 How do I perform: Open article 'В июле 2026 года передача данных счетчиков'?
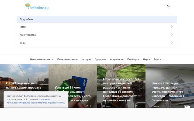pos(168,92)
